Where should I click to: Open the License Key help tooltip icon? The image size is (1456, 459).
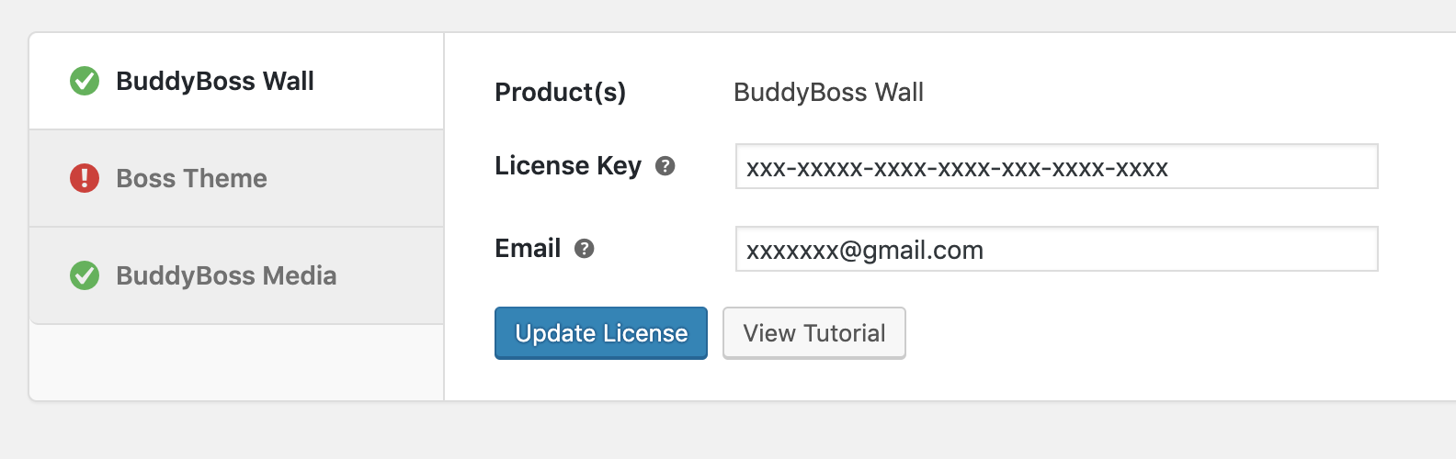[665, 166]
